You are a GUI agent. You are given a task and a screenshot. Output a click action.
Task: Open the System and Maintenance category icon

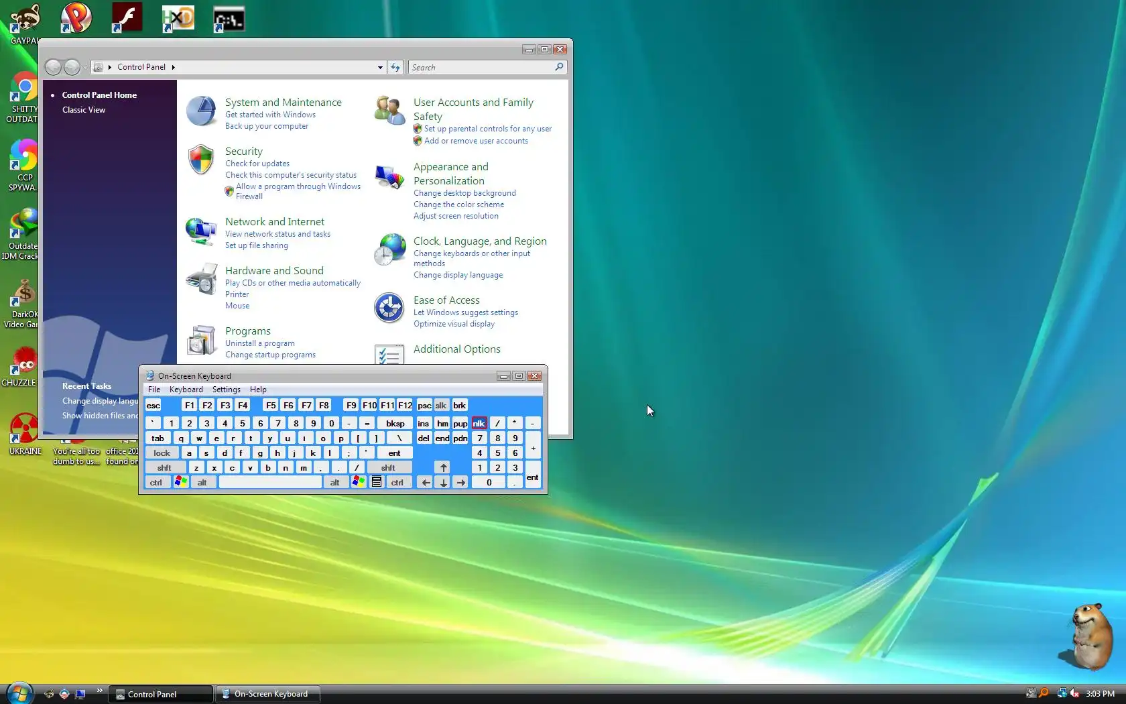coord(200,111)
